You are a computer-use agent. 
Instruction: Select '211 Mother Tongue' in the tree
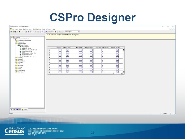coord(27,51)
